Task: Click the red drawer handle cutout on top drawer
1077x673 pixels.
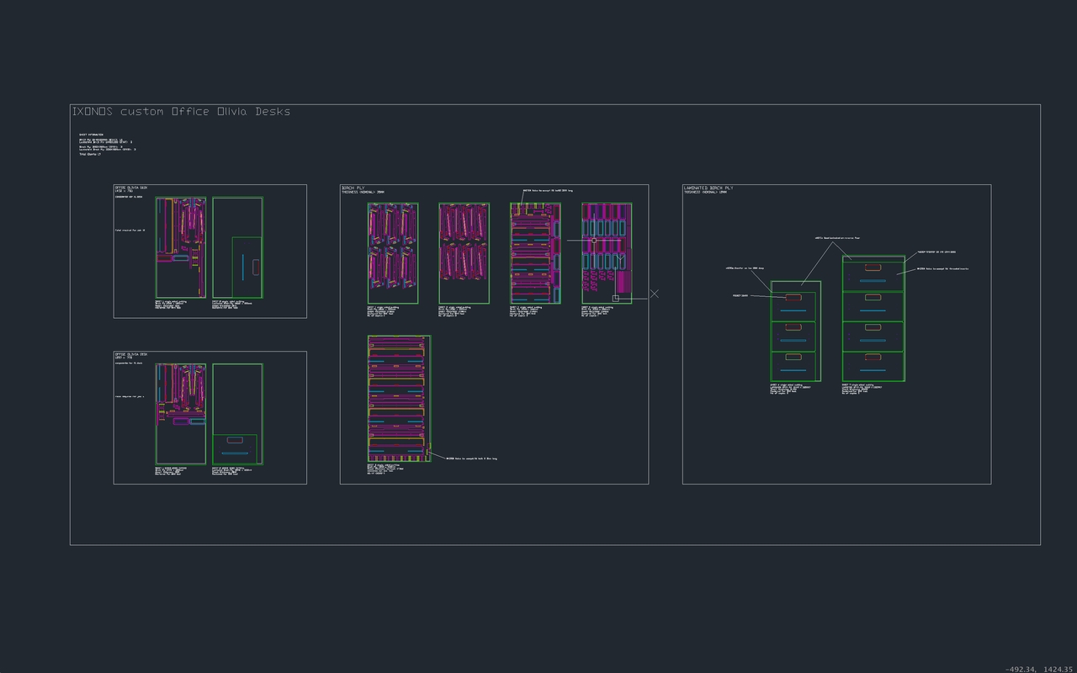Action: pyautogui.click(x=873, y=268)
